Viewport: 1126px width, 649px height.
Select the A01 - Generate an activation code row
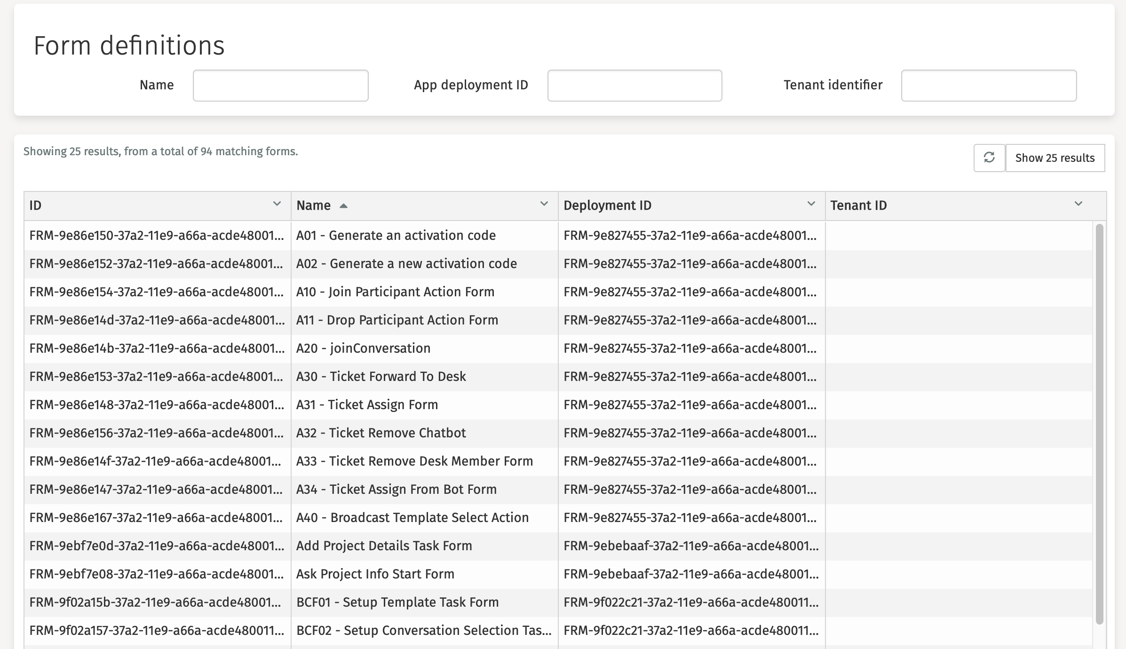tap(396, 236)
